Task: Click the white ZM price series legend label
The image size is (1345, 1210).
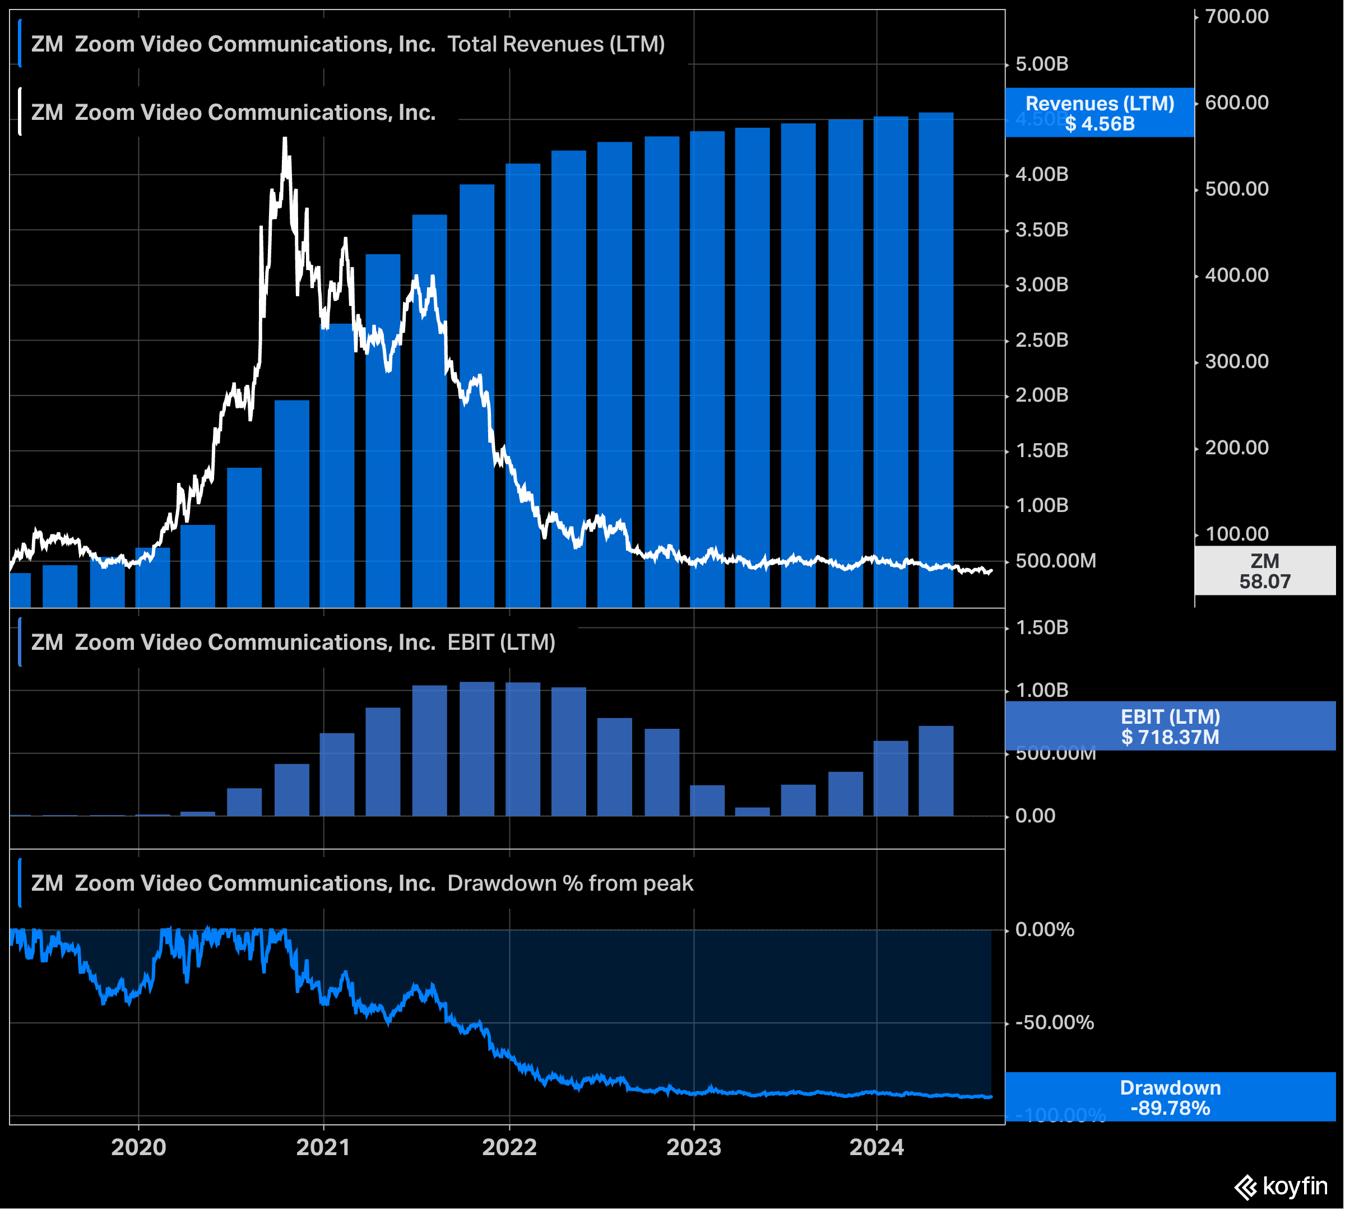Action: coord(234,113)
